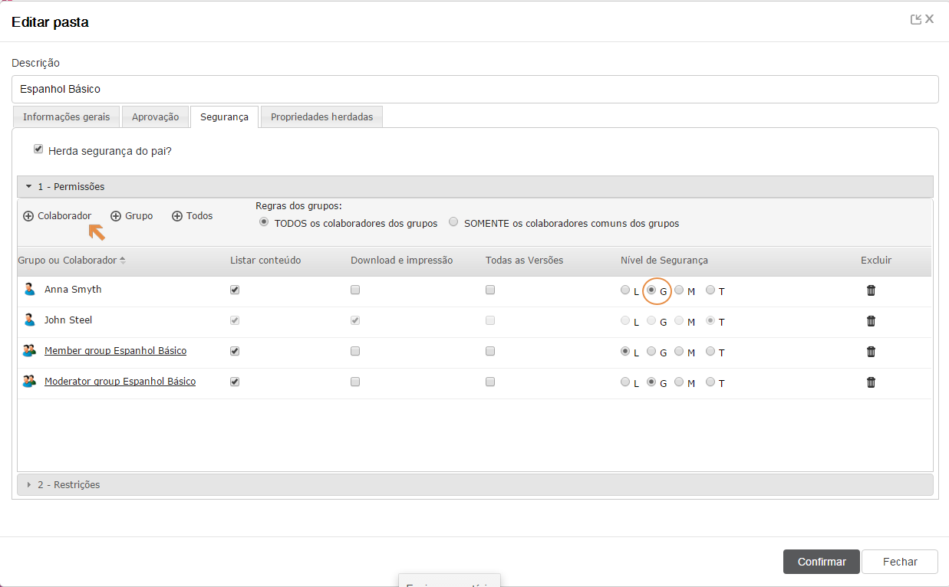Set Anna Smyth security level to T

710,290
